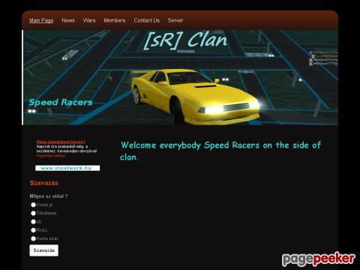View the Members page
Image resolution: width=360 pixels, height=270 pixels.
(x=115, y=20)
